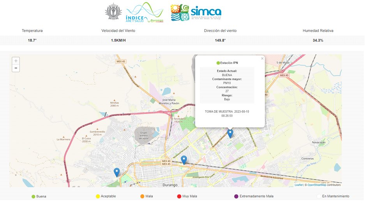Click the orange Mala legend dot
This screenshot has height=206, width=365.
142,196
